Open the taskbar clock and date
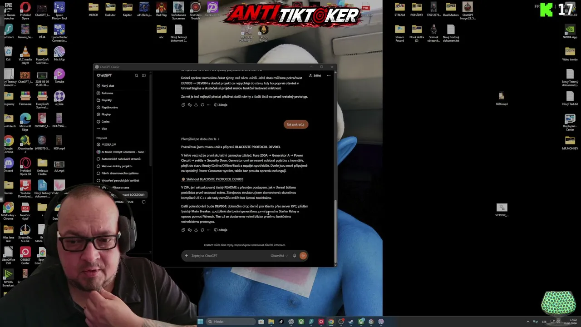581x327 pixels. coord(571,322)
